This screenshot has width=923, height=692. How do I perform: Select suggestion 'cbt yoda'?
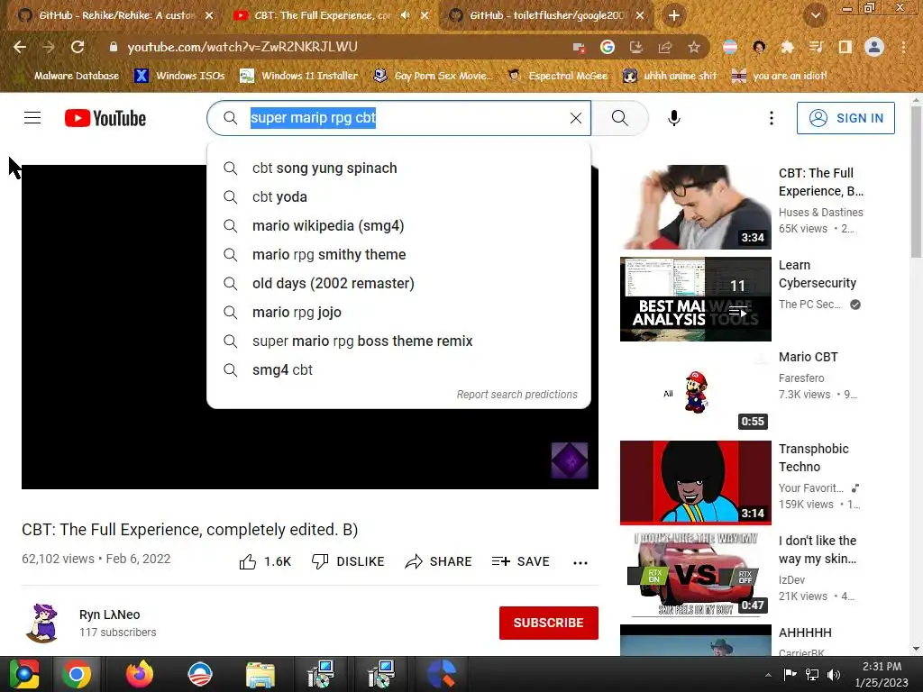pos(398,197)
